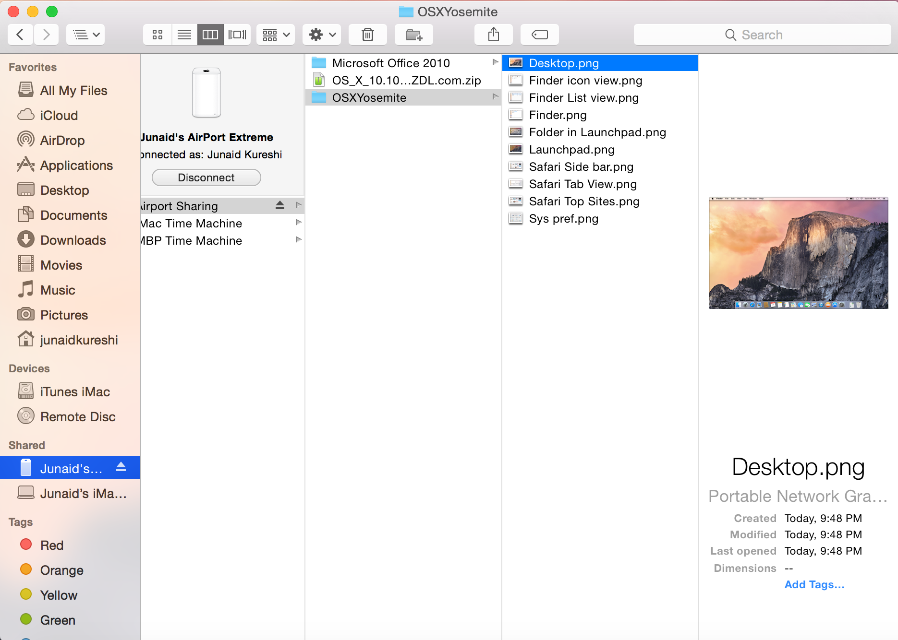Open the Share button in toolbar
This screenshot has height=640, width=898.
point(494,35)
